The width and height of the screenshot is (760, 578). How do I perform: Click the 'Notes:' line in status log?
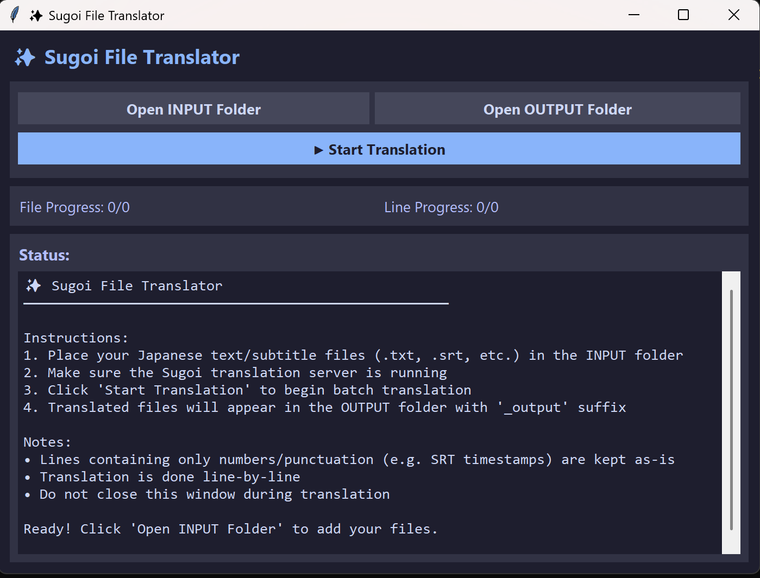click(47, 442)
